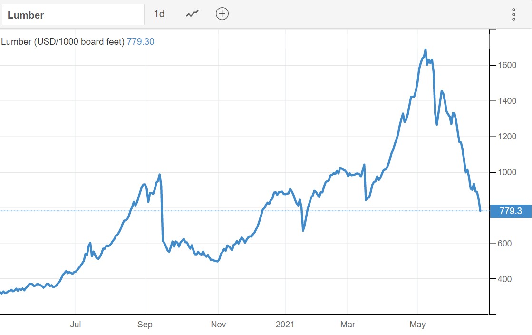Select the 600 price axis label
The image size is (532, 335).
pos(506,244)
